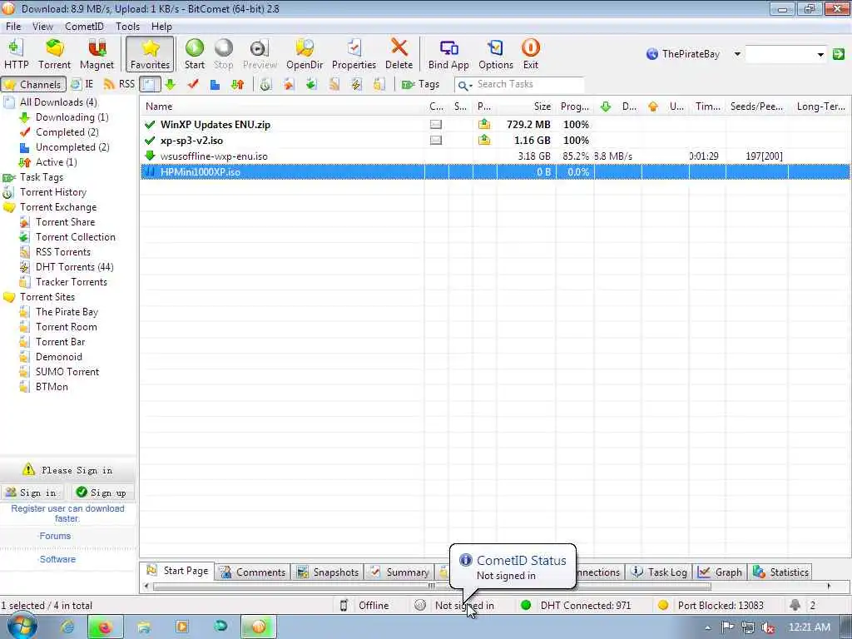Click the DHT Connected status indicator
Viewport: 852px width, 639px height.
pyautogui.click(x=576, y=606)
